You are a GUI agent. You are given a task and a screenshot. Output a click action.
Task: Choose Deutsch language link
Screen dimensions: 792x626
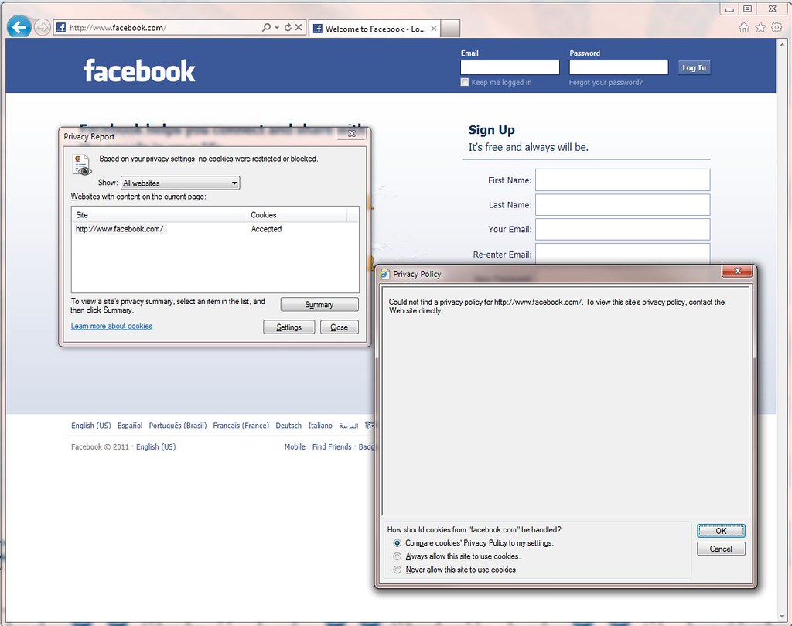(288, 426)
